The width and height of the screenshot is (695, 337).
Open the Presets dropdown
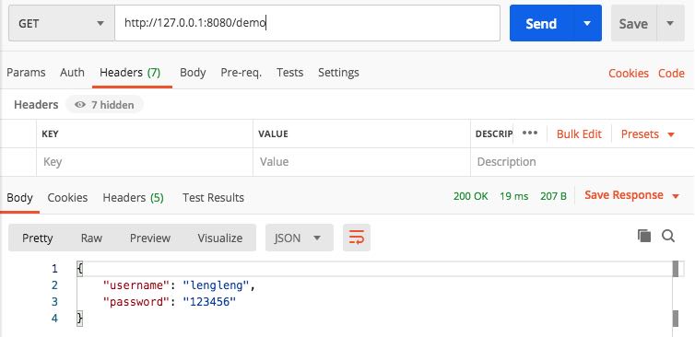[648, 134]
